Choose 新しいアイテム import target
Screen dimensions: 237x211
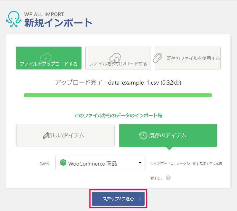tap(65, 135)
